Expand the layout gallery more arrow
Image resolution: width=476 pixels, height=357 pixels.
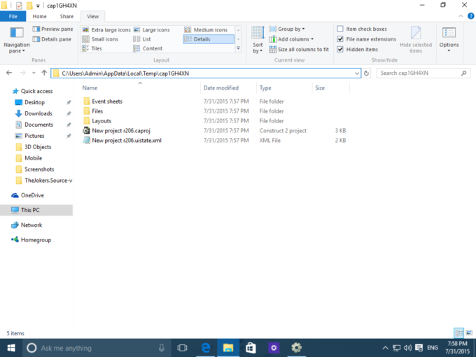(x=238, y=48)
